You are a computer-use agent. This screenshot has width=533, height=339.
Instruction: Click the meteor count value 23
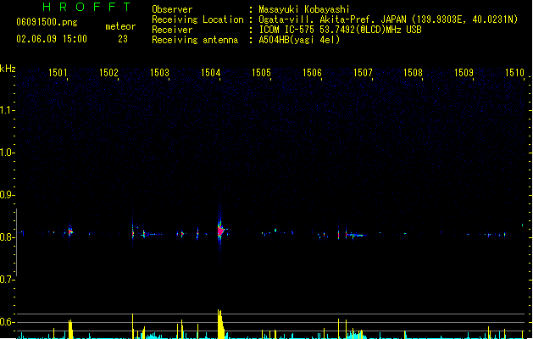coord(123,39)
